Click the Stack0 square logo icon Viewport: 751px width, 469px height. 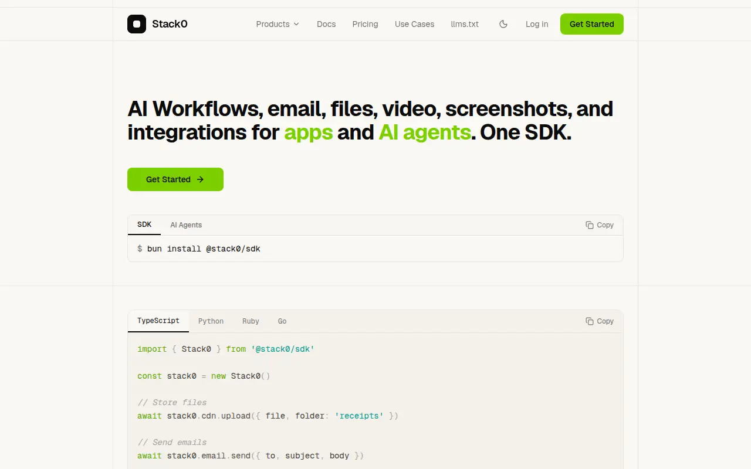tap(137, 24)
